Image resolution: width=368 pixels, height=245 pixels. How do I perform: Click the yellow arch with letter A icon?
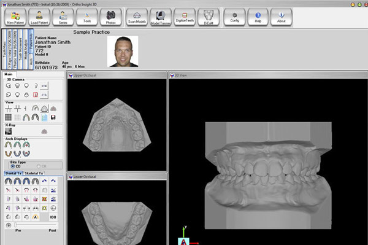36,217
